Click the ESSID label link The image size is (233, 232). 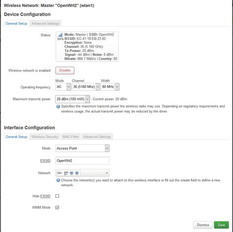(45, 161)
